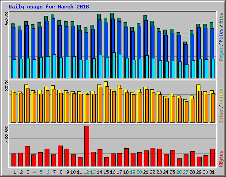Click the tallest red KBytes bar for day 12
Viewport: 226px width, 177px height.
87,146
